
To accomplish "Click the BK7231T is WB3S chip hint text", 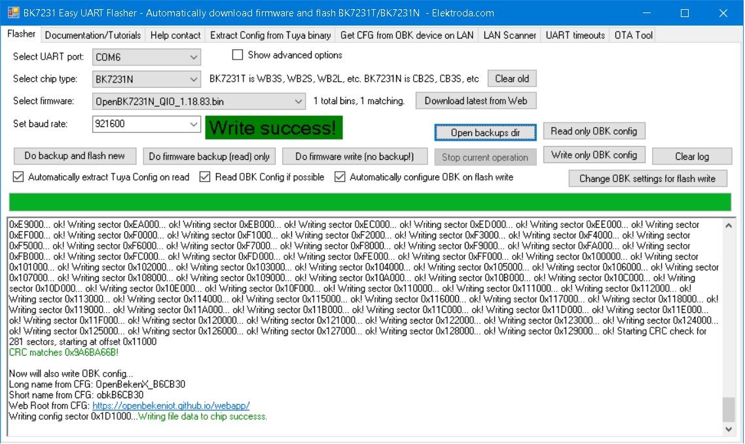I will pyautogui.click(x=344, y=79).
